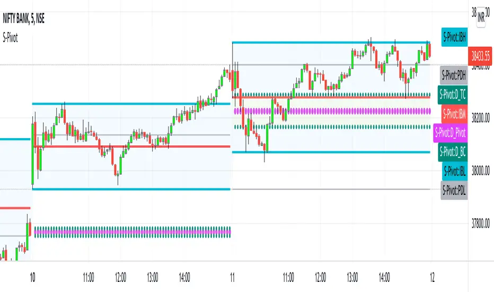The image size is (494, 292).
Task: Click the magenta S-Pivot:D_Pivot label
Action: coord(451,132)
